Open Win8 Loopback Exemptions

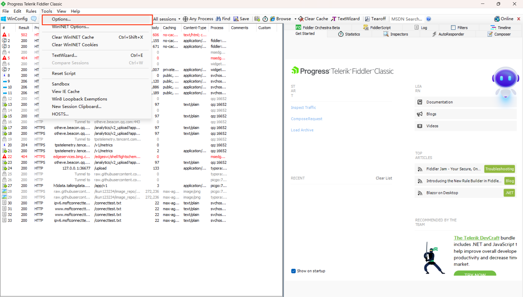[x=95, y=99]
